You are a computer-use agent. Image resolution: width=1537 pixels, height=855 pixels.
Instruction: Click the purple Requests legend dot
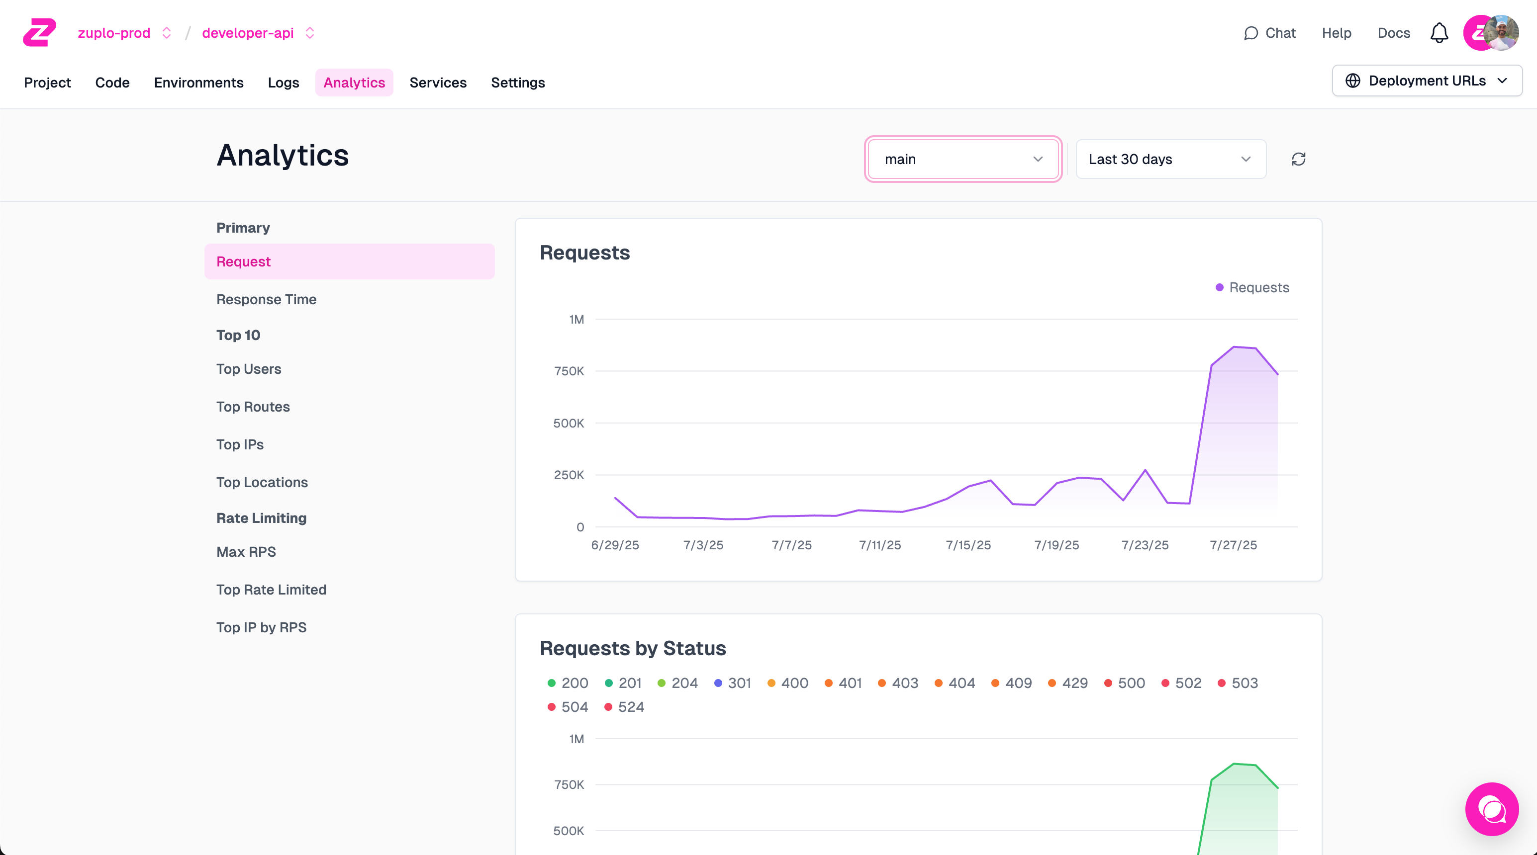(1219, 287)
